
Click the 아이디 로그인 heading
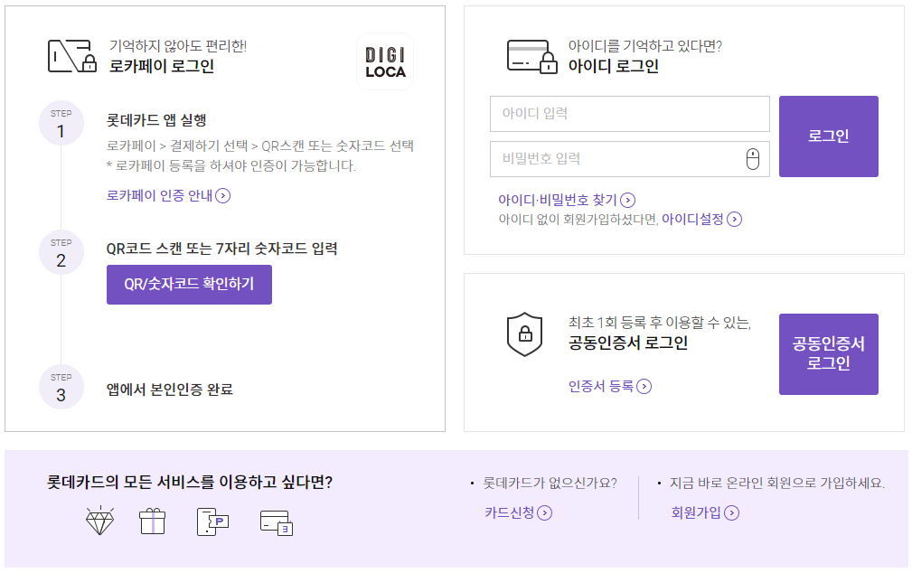[614, 66]
